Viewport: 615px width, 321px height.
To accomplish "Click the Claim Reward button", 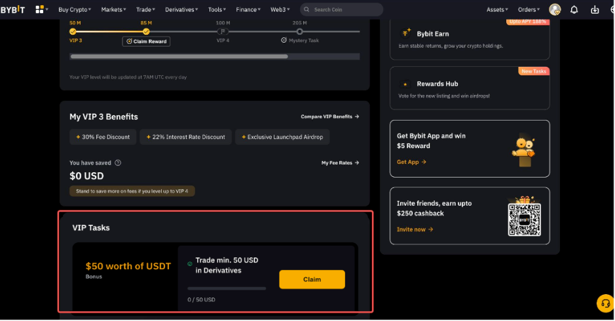I will coord(146,41).
